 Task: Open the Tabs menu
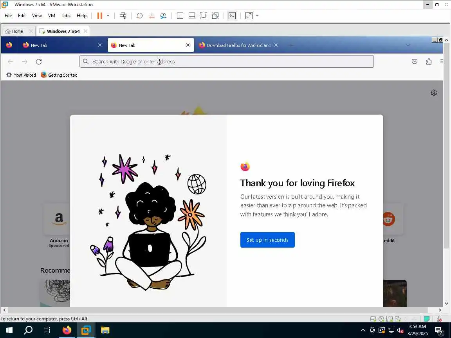click(x=66, y=16)
